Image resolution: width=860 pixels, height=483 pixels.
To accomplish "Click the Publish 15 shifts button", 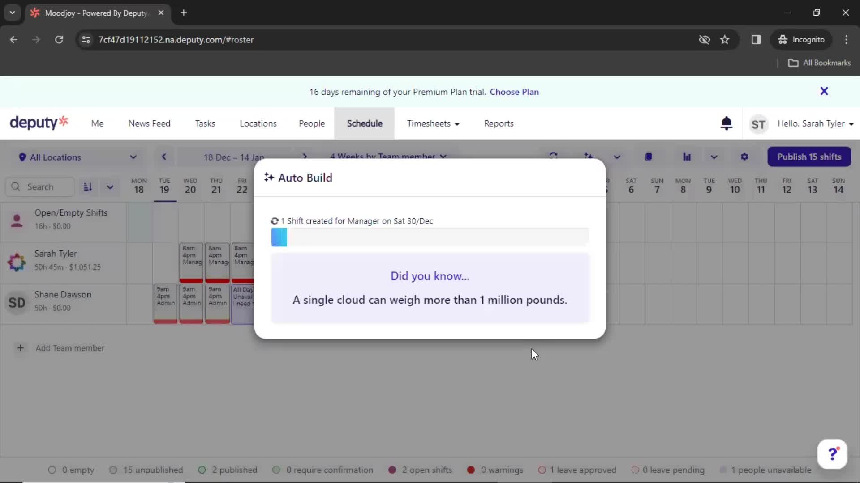I will 809,156.
